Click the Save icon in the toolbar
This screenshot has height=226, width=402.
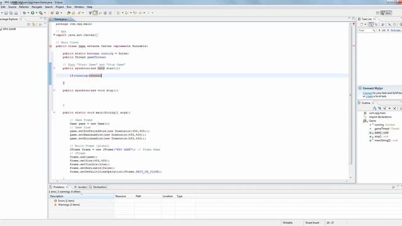[x=6, y=13]
